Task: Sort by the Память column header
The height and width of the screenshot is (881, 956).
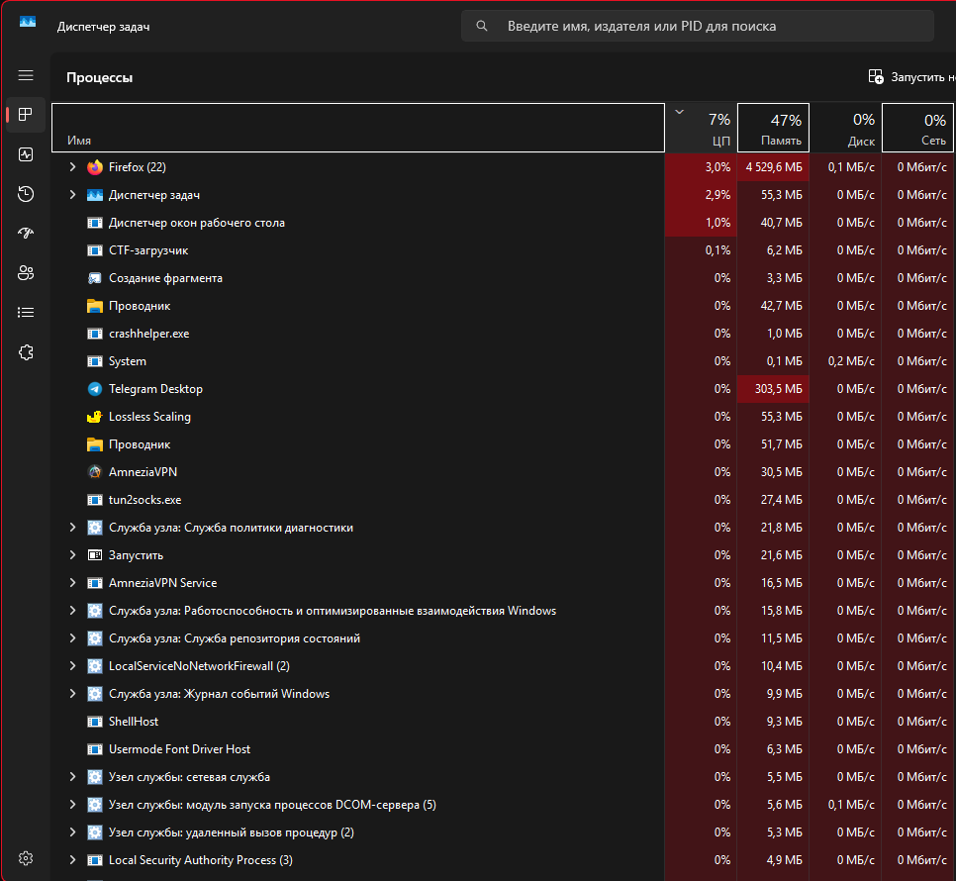Action: click(773, 129)
